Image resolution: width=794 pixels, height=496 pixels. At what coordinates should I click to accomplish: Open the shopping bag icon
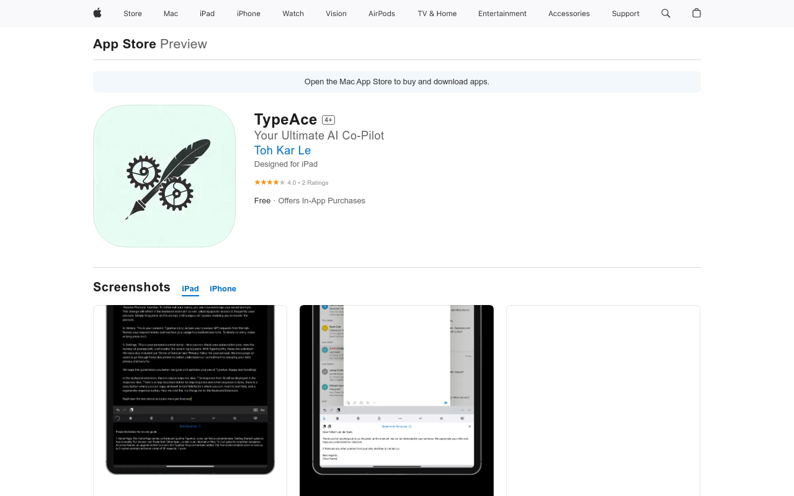pos(697,13)
